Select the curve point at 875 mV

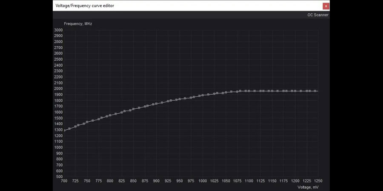click(145, 106)
